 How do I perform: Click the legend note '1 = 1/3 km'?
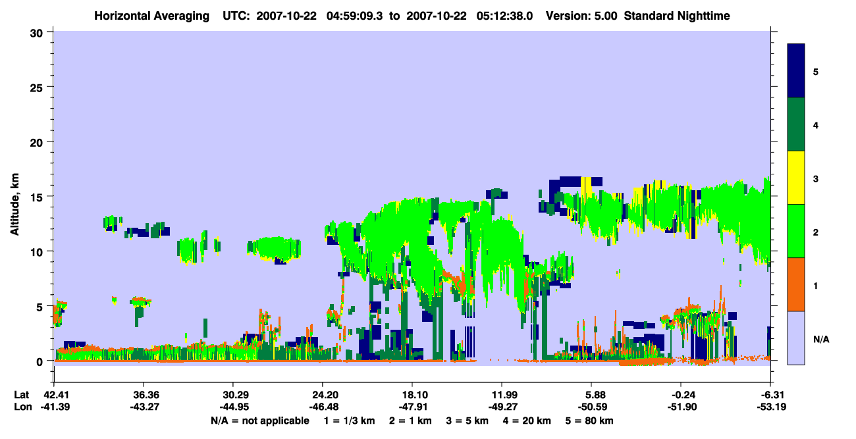point(350,421)
